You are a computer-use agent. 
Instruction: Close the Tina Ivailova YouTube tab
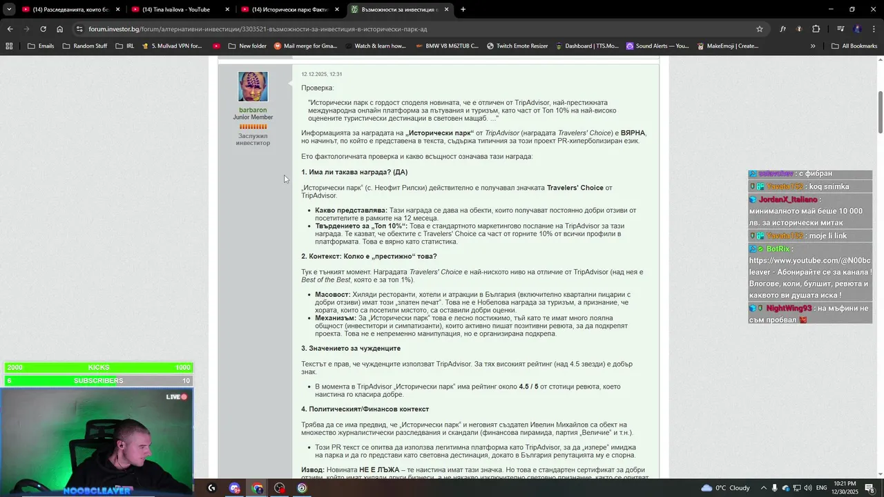[227, 10]
